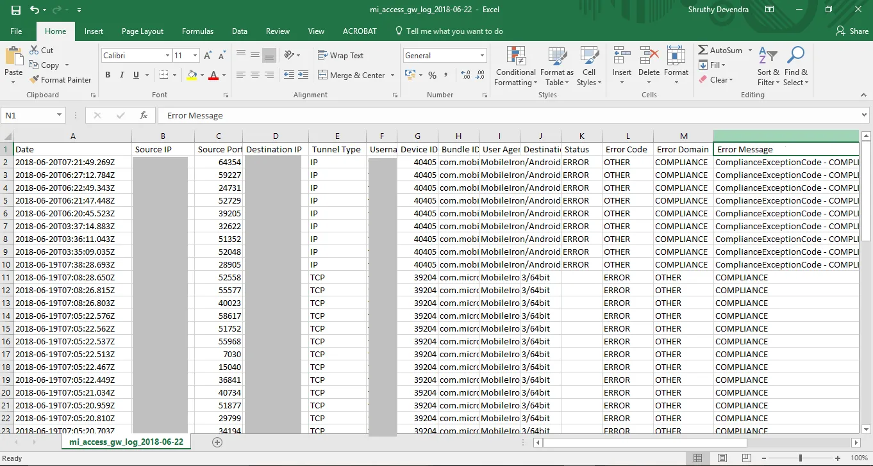Viewport: 873px width, 466px height.
Task: Toggle Wrap Text
Action: pyautogui.click(x=341, y=55)
